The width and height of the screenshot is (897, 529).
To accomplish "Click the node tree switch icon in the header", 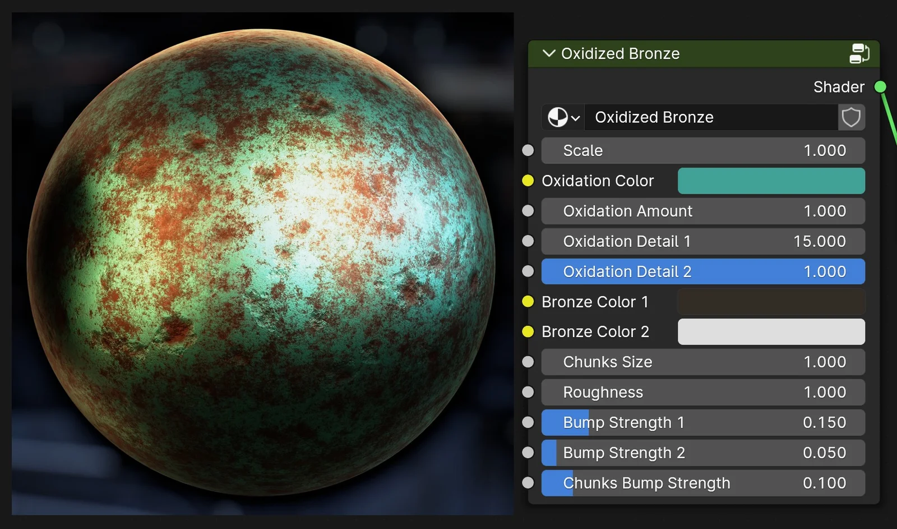I will (x=858, y=54).
